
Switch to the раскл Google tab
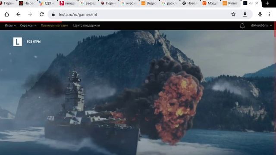[x=169, y=3]
